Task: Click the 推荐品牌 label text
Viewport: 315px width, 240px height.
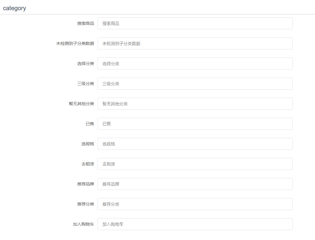Action: [x=85, y=184]
